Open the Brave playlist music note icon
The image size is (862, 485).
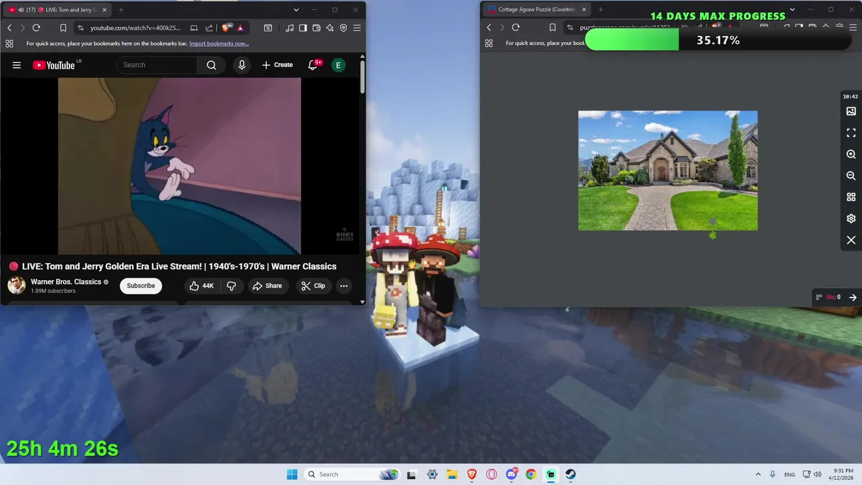point(290,28)
